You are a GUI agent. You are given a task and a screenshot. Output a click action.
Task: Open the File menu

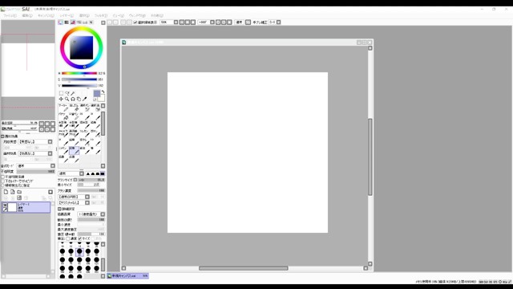click(x=10, y=15)
